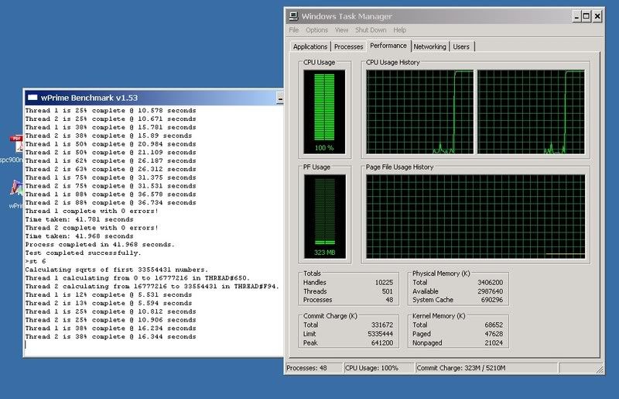Switch to the Users tab
This screenshot has height=399, width=619.
coord(461,46)
